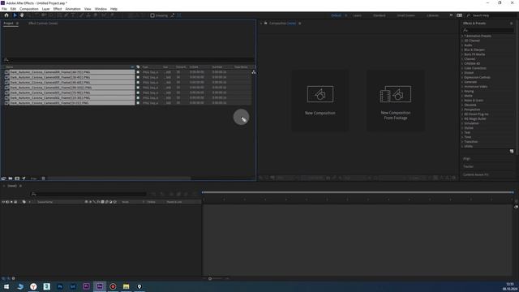Click Interpret Footage icon in Project panel
The image size is (519, 292).
point(3,178)
